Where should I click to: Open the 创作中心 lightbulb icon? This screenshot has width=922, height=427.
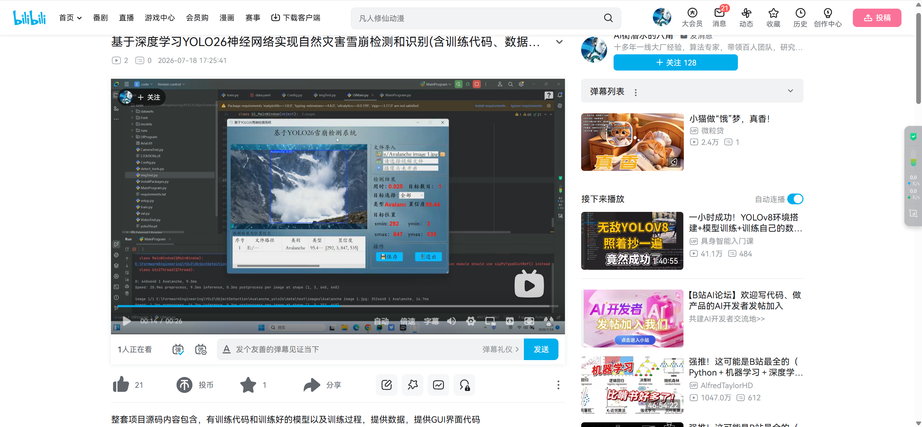pyautogui.click(x=828, y=18)
